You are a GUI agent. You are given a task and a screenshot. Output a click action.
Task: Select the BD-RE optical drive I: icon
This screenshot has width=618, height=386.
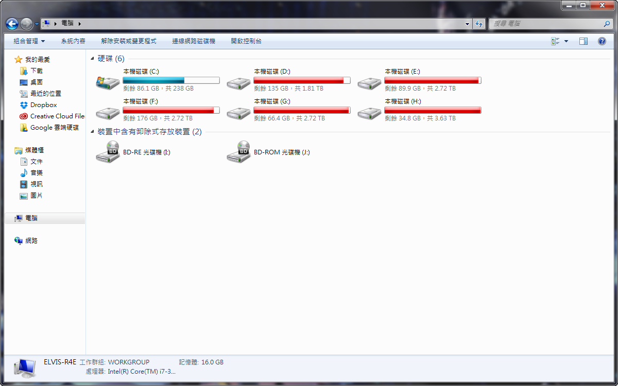pos(108,152)
